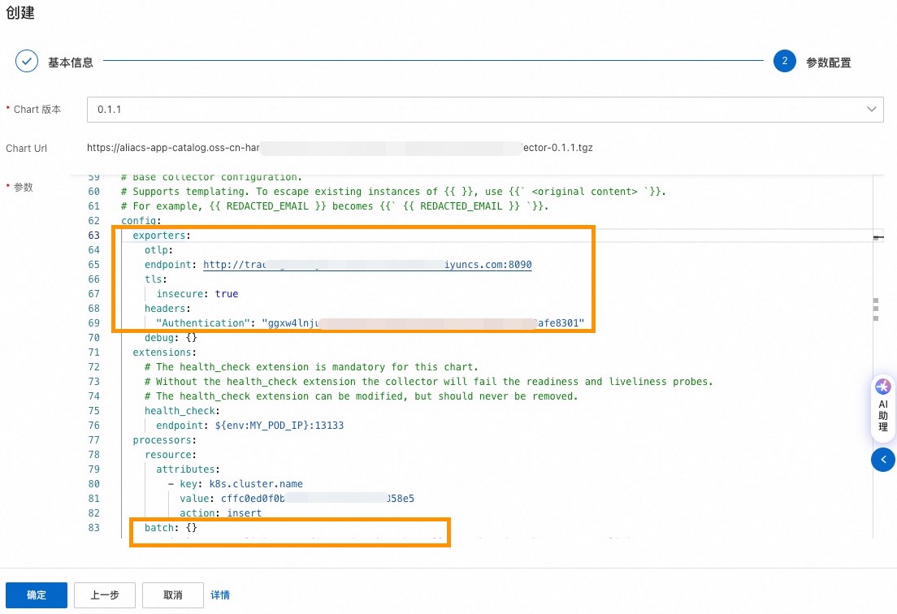
Task: Click health_check endpoint ${env:MY_POD_IP}:13133 line
Action: (250, 426)
